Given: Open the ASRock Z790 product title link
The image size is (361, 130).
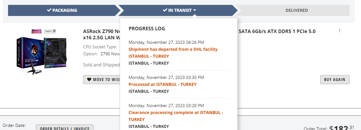Looking at the screenshot, I should [102, 34].
